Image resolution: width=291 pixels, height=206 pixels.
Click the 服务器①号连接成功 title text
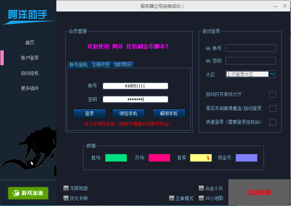pos(162,6)
